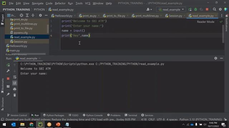
Task: Toggle Reader Mode in editor
Action: (206, 22)
